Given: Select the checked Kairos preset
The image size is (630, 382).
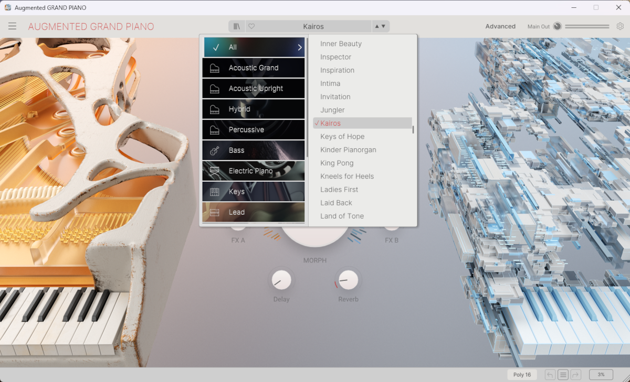Looking at the screenshot, I should click(362, 123).
